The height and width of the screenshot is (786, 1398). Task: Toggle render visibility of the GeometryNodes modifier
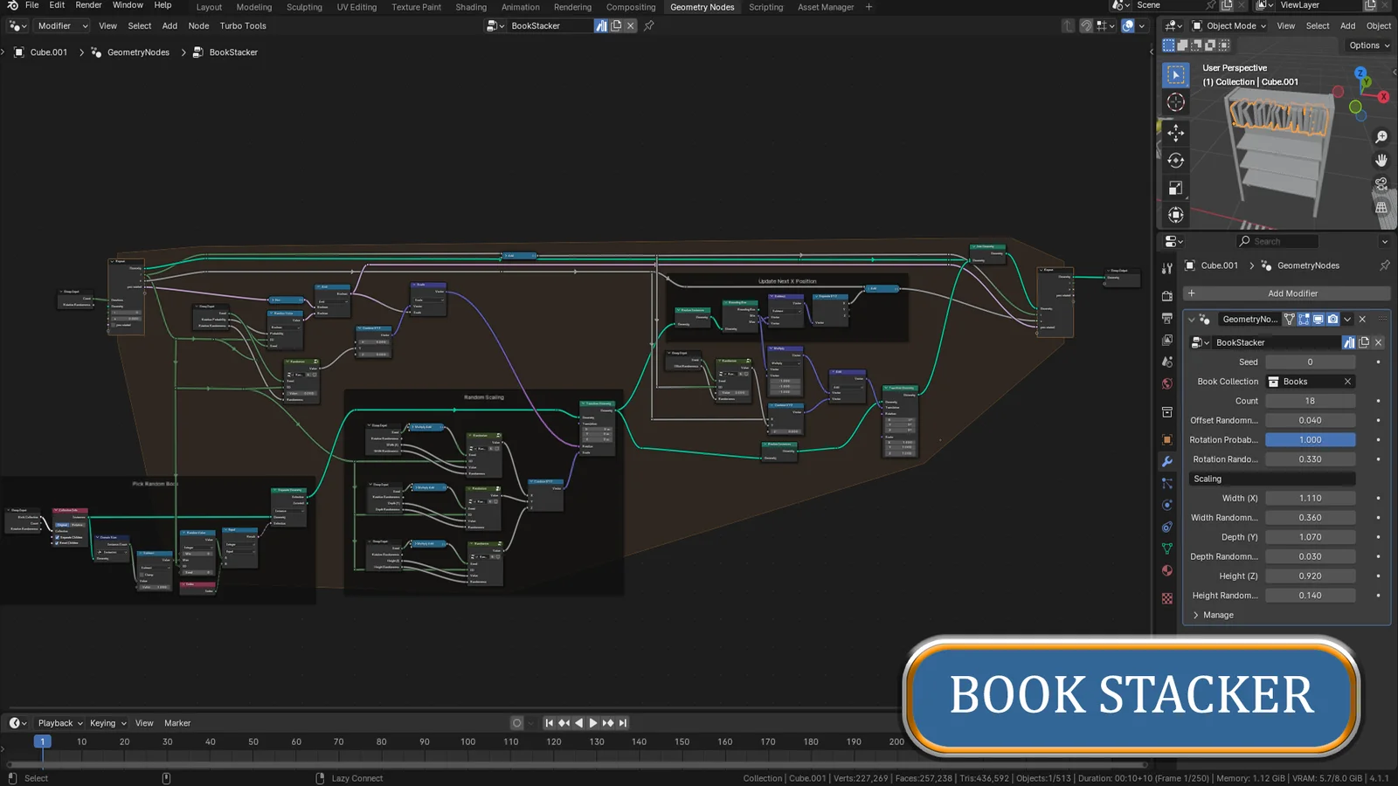pos(1332,320)
